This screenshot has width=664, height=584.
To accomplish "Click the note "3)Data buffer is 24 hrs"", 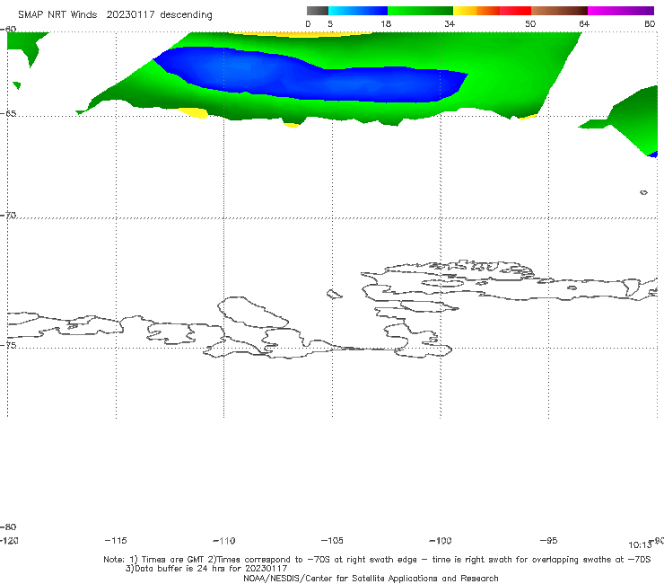I will pyautogui.click(x=205, y=569).
